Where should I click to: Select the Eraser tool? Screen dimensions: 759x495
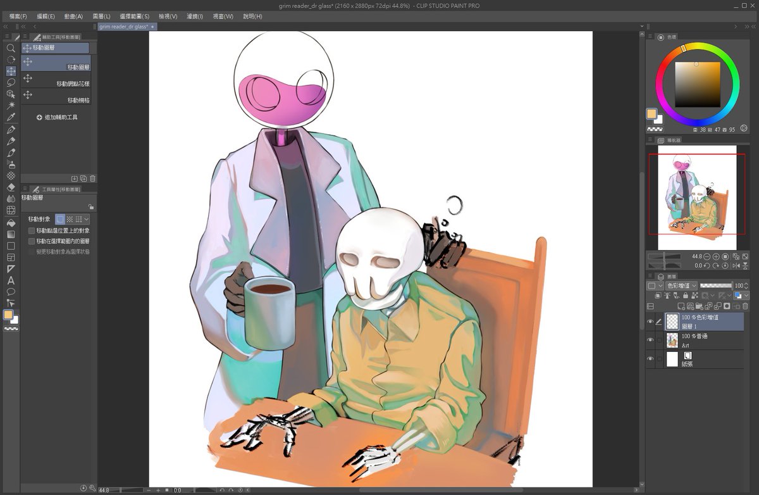[11, 187]
